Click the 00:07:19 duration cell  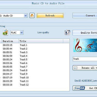[x=7, y=78]
